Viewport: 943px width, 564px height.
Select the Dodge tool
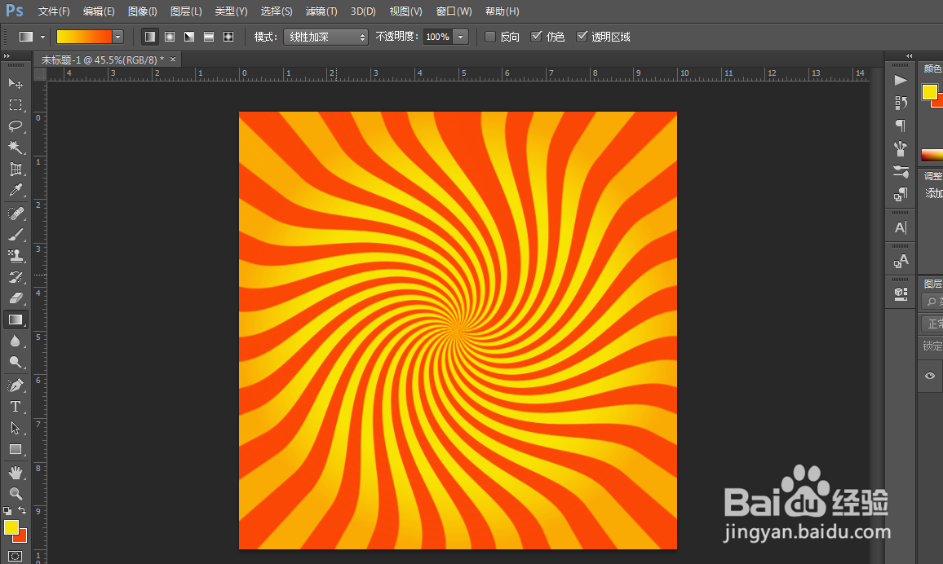[15, 362]
